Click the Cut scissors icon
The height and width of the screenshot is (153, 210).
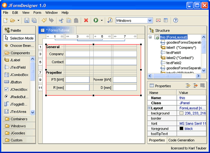coord(61,20)
